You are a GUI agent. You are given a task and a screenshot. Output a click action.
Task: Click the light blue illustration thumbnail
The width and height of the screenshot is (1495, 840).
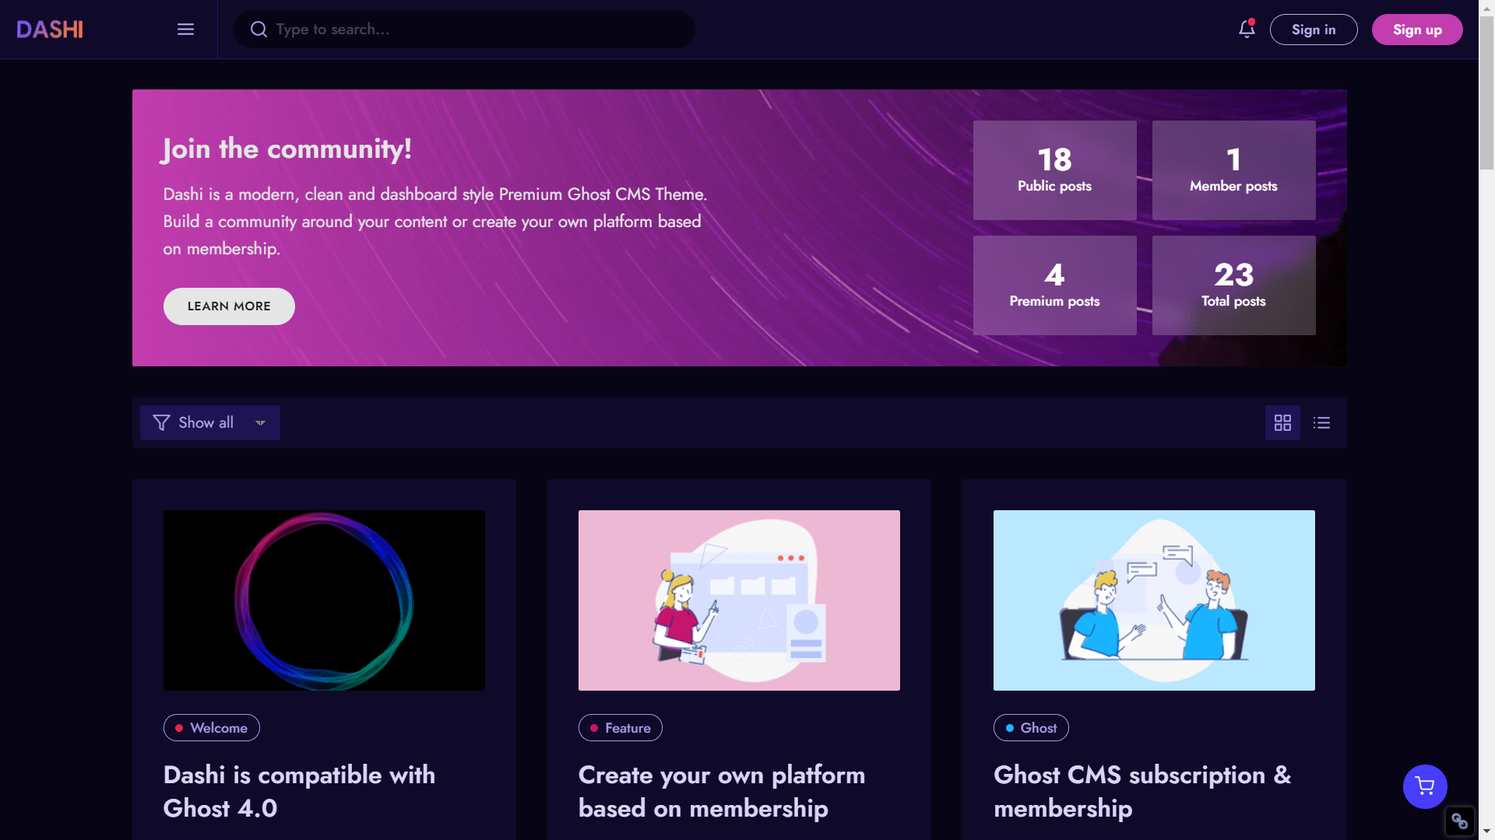pos(1154,600)
